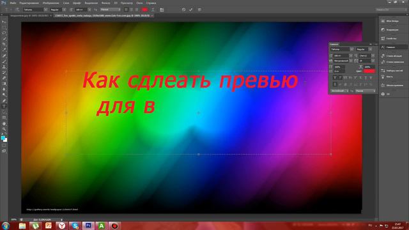Open the Mini Bridge panel
The width and height of the screenshot is (409, 230).
click(x=393, y=21)
